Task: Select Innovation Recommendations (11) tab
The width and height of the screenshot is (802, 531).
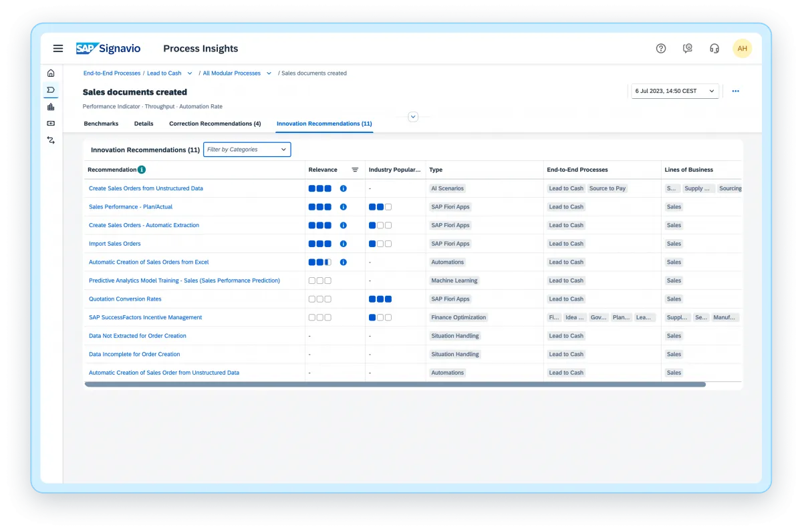Action: [324, 124]
